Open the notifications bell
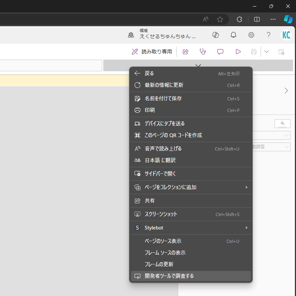This screenshot has width=296, height=296. point(233,35)
